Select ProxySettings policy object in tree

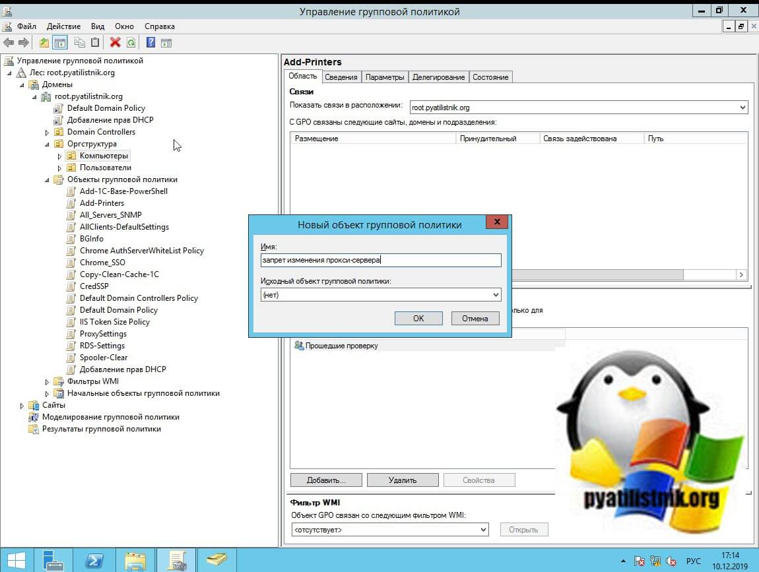[103, 334]
